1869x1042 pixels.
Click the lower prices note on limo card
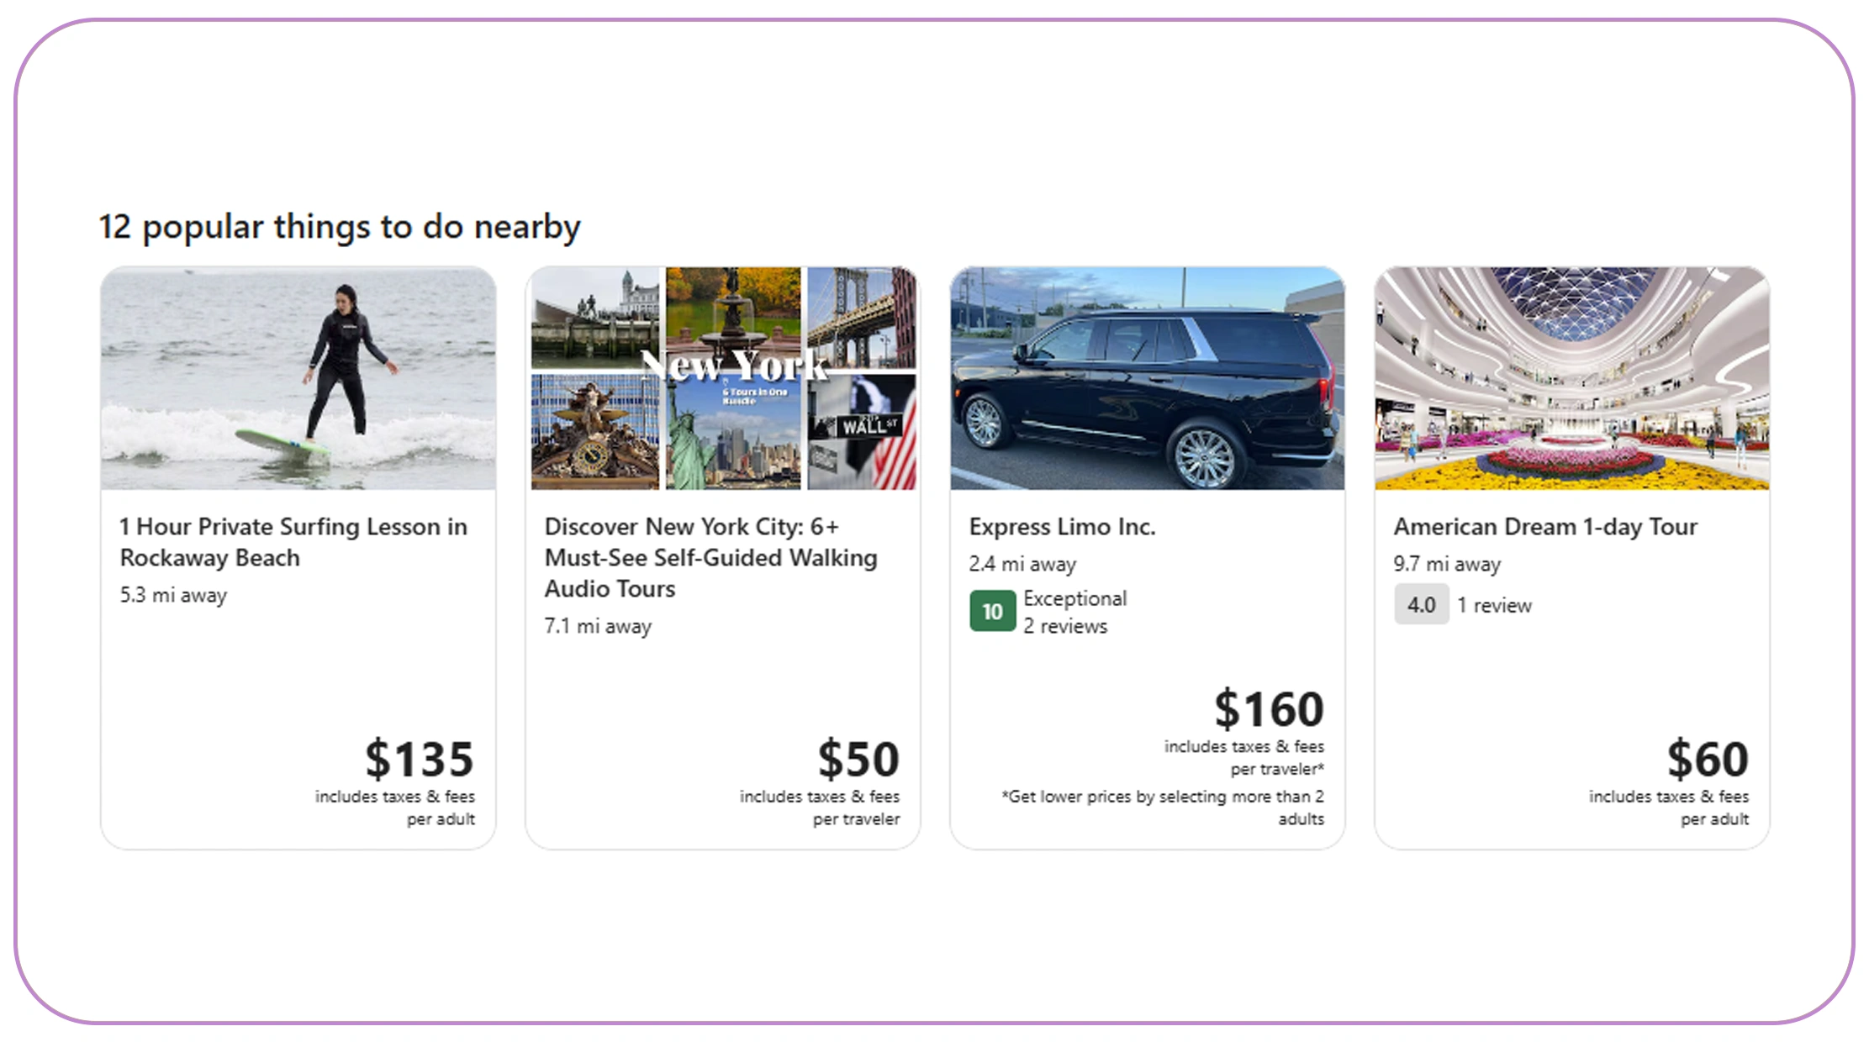[x=1163, y=807]
